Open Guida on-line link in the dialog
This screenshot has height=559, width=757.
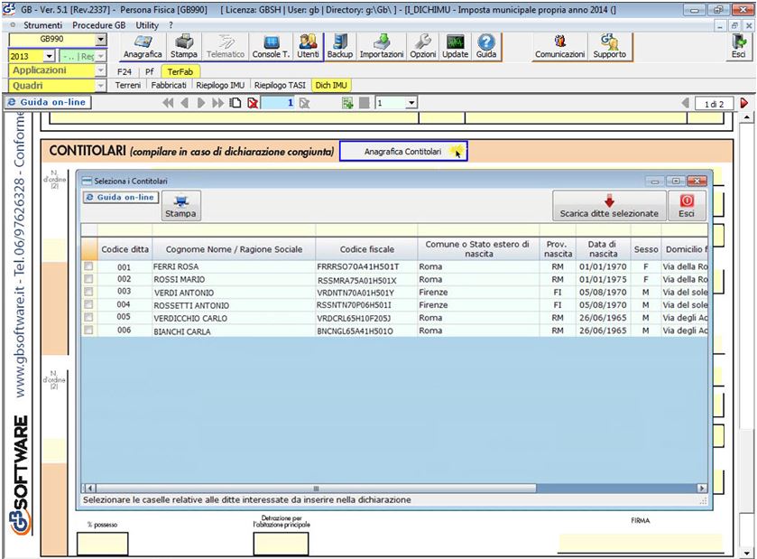click(120, 197)
